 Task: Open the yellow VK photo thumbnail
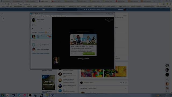pos(121,72)
